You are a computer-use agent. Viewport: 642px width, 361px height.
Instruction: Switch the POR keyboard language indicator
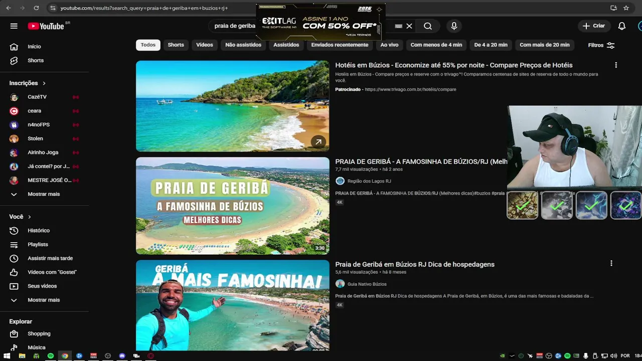click(x=625, y=356)
